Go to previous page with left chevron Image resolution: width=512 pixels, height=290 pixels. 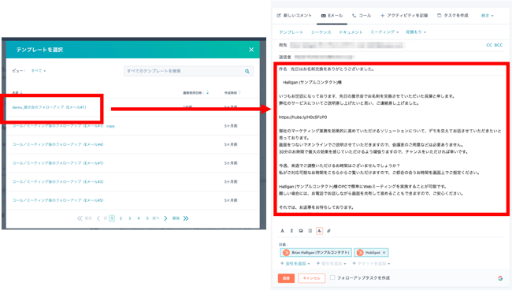(98, 218)
